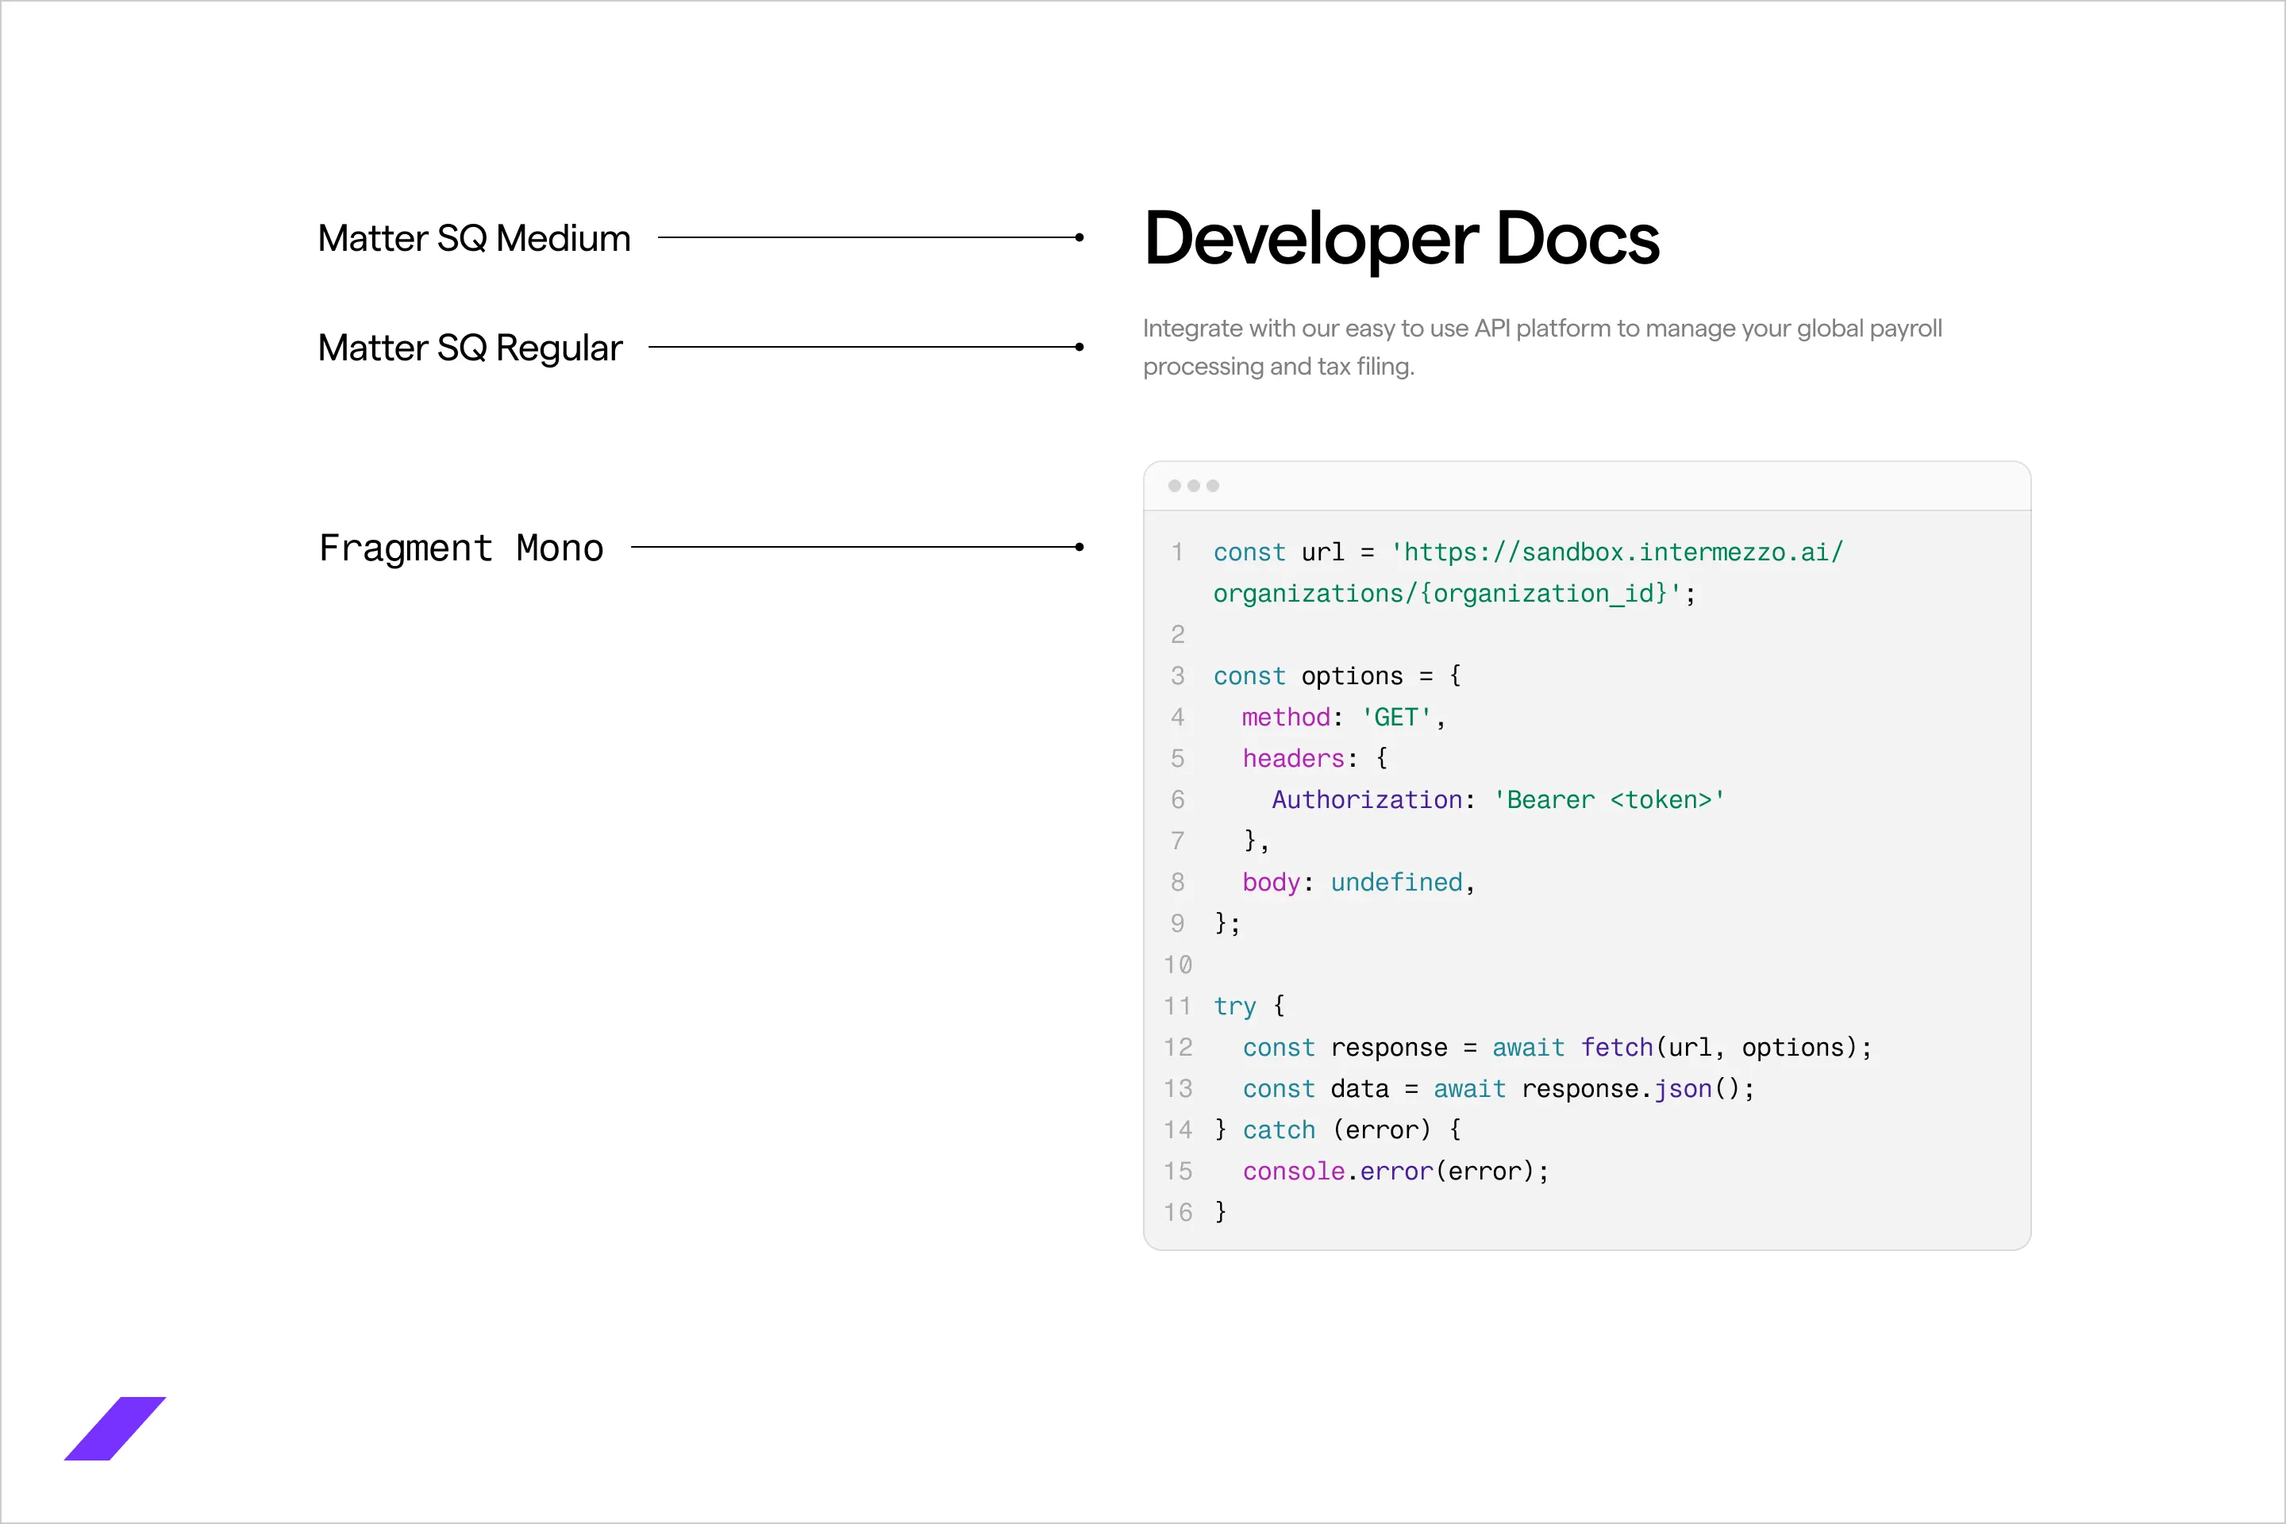2286x1524 pixels.
Task: Click code text 'organizations/{organization_id}';'
Action: (x=1454, y=593)
